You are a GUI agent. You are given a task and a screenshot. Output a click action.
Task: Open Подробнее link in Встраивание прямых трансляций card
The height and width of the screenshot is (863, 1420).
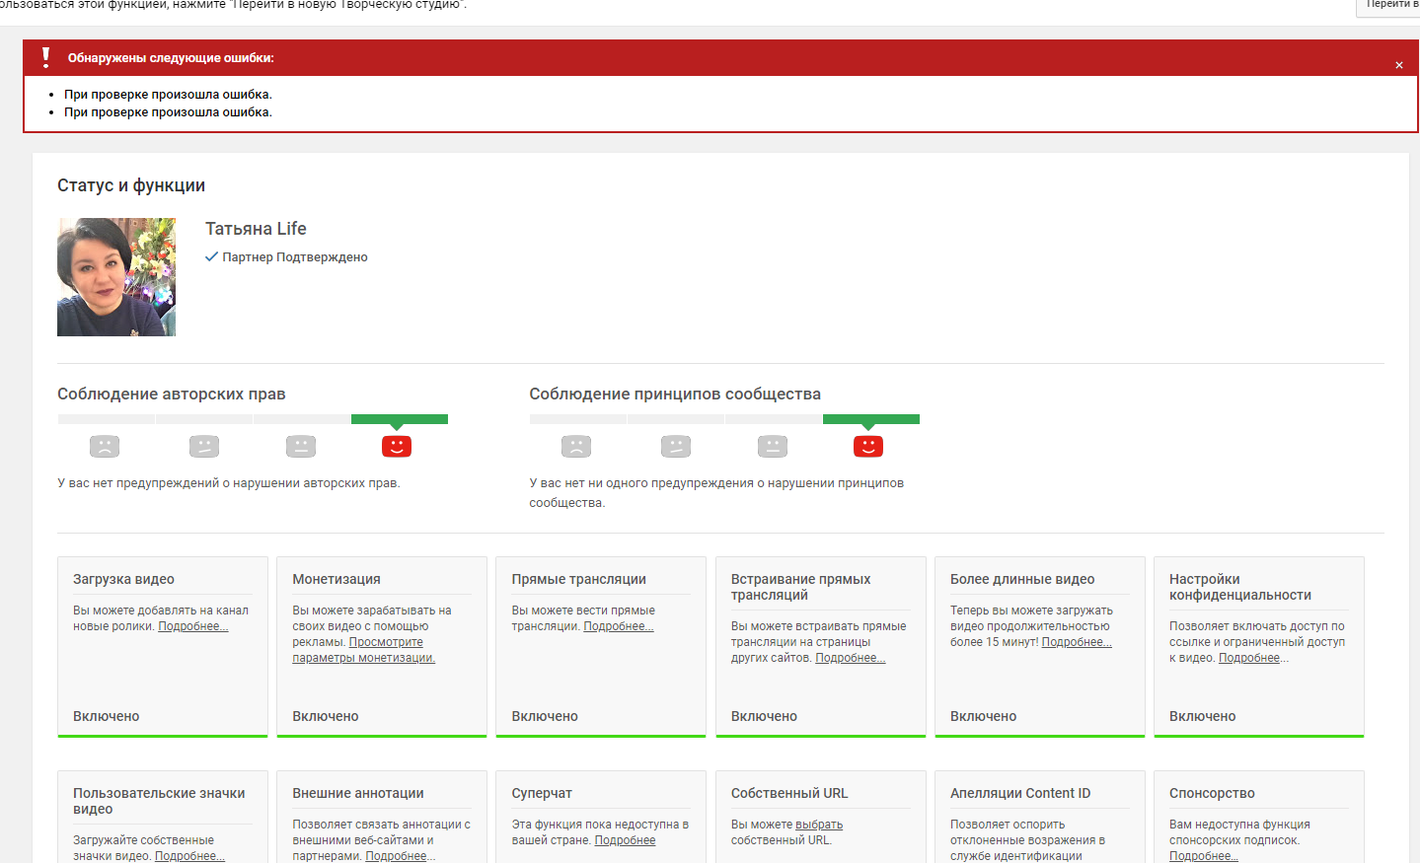[851, 658]
